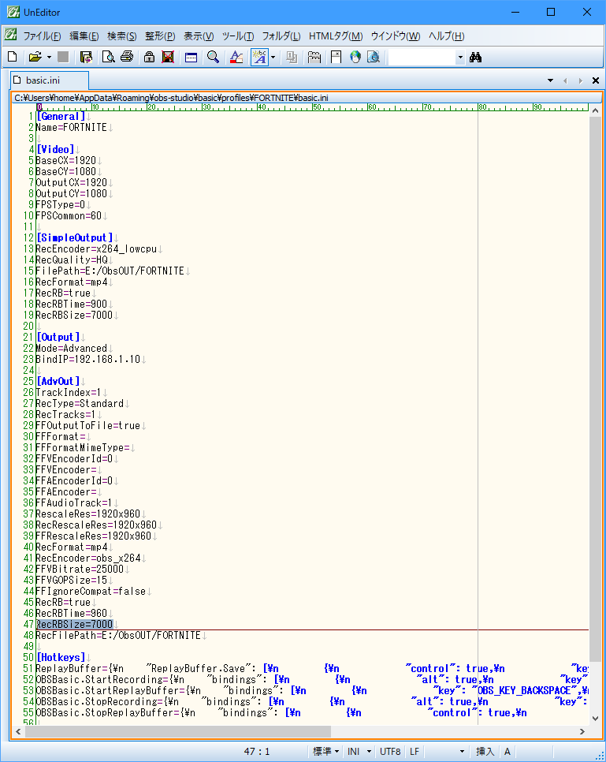
Task: Open the tab list dropdown arrow
Action: (x=550, y=80)
